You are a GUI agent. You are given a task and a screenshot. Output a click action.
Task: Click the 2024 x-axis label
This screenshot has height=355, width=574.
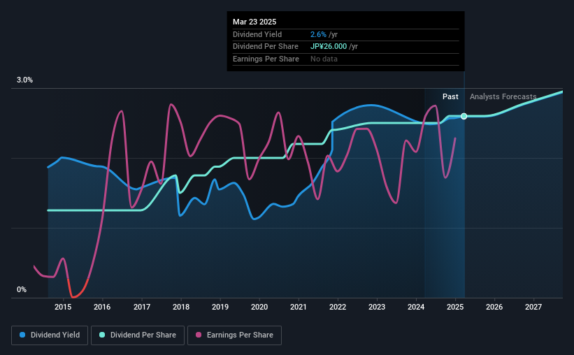pyautogui.click(x=416, y=307)
